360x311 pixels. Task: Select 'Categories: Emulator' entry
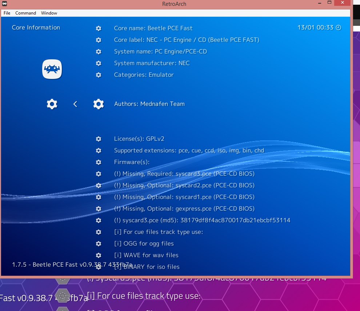pyautogui.click(x=144, y=75)
